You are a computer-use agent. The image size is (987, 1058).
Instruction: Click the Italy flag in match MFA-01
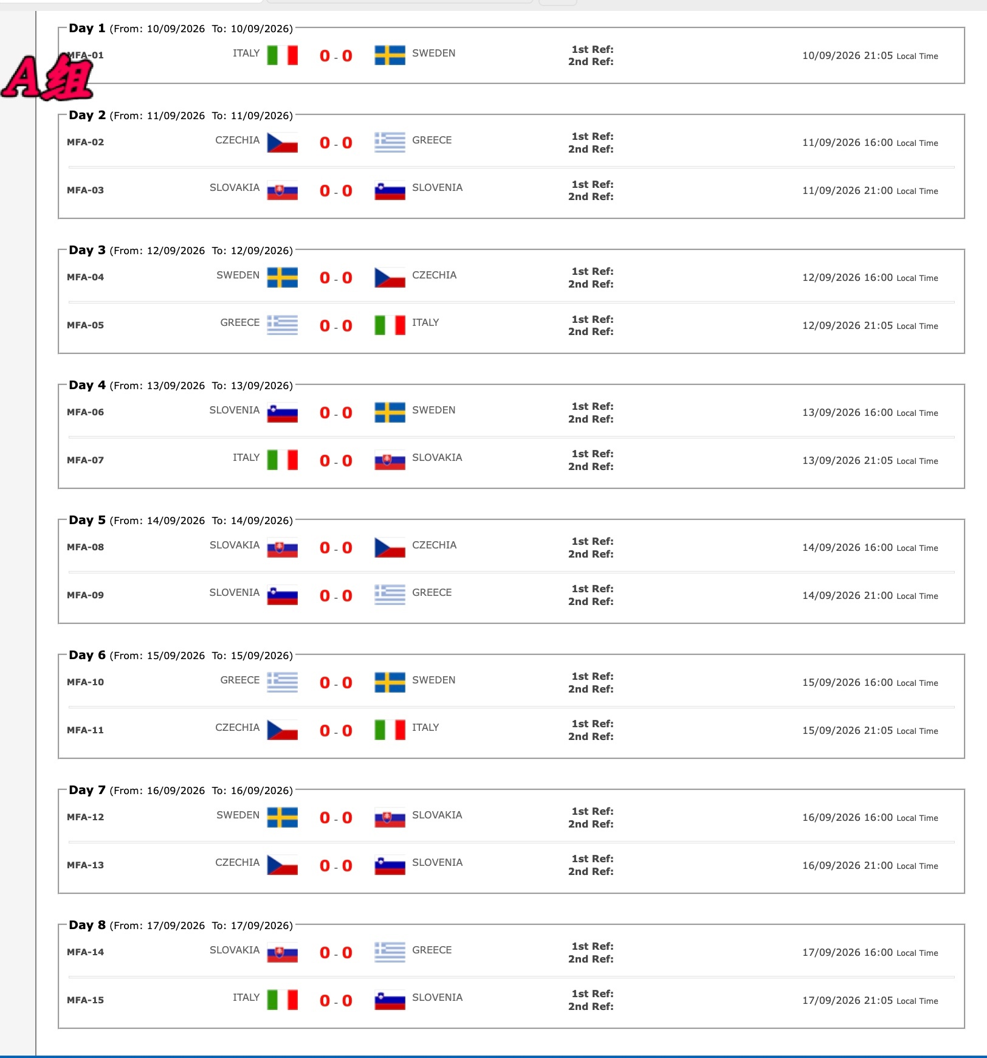(x=283, y=55)
